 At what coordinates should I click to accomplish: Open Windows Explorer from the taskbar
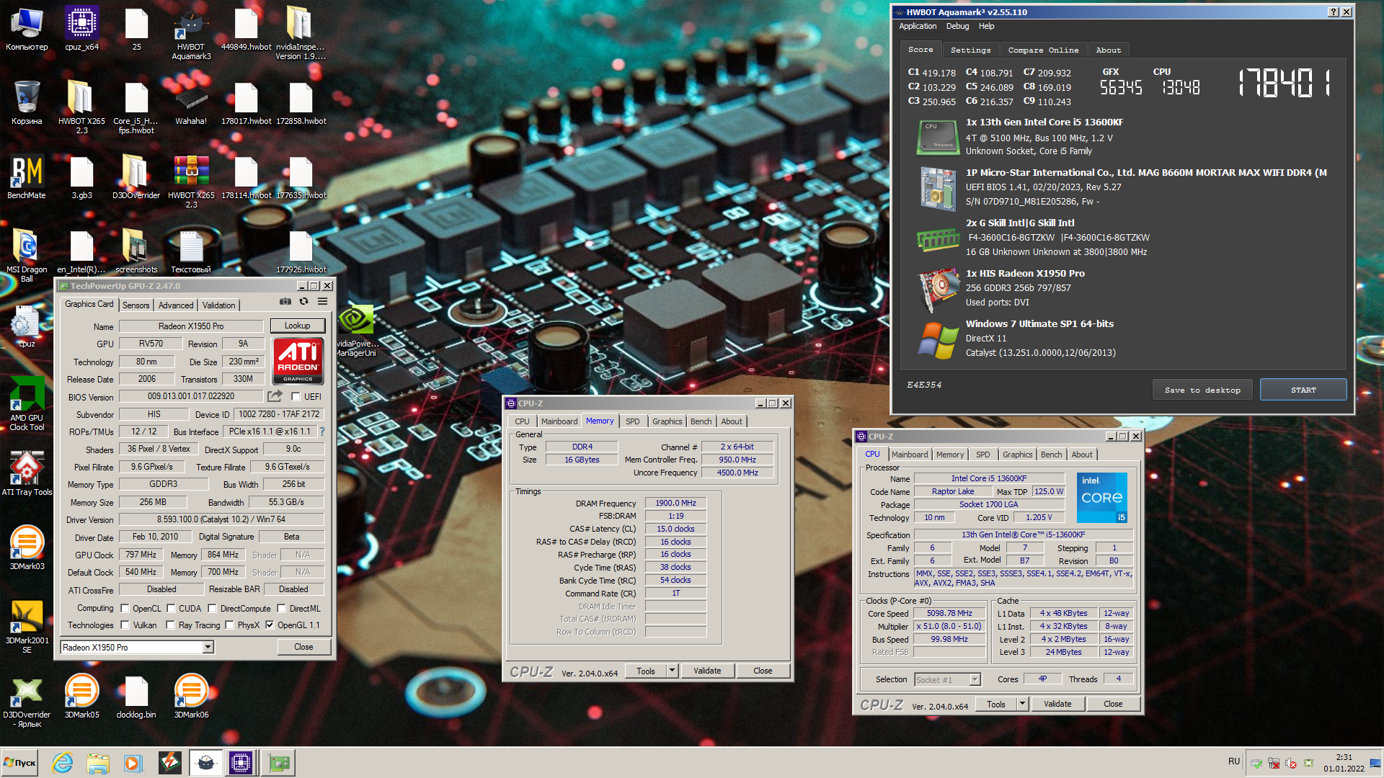point(97,763)
